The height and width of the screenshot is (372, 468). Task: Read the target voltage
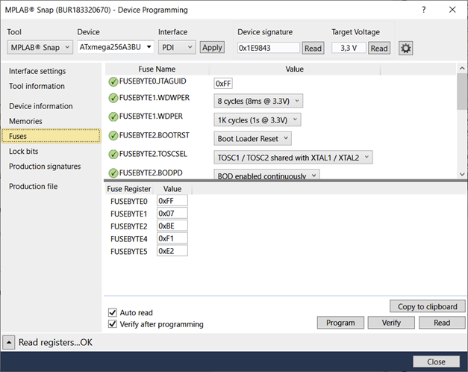click(379, 48)
